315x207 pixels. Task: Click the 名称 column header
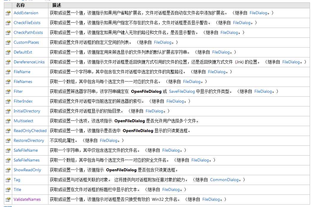pyautogui.click(x=20, y=5)
